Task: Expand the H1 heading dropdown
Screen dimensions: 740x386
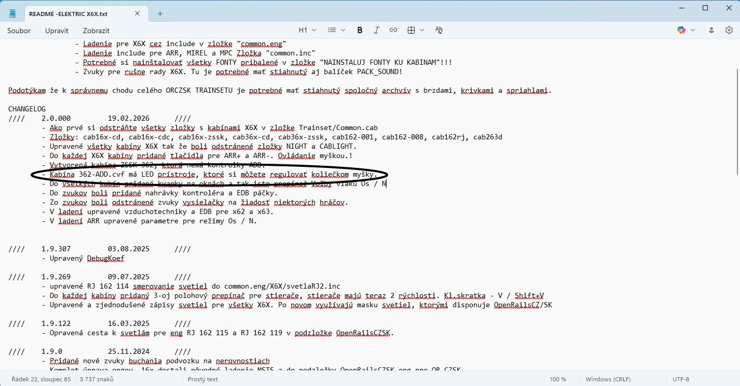Action: (307, 31)
